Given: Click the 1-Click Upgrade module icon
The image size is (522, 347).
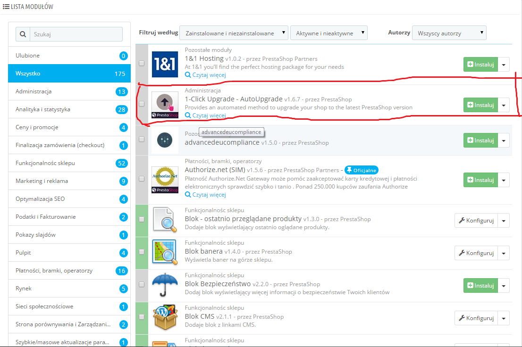Looking at the screenshot, I should pos(165,105).
